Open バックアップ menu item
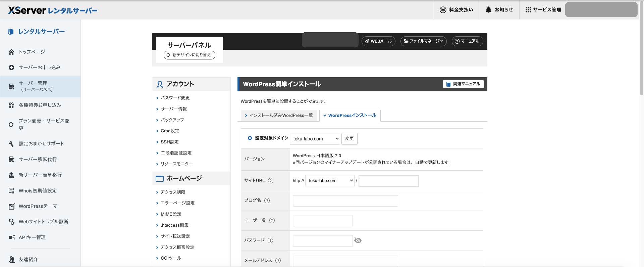Image resolution: width=644 pixels, height=267 pixels. pyautogui.click(x=172, y=120)
